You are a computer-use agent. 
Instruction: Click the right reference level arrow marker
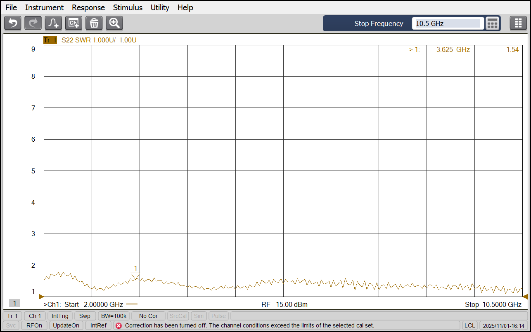pos(525,296)
